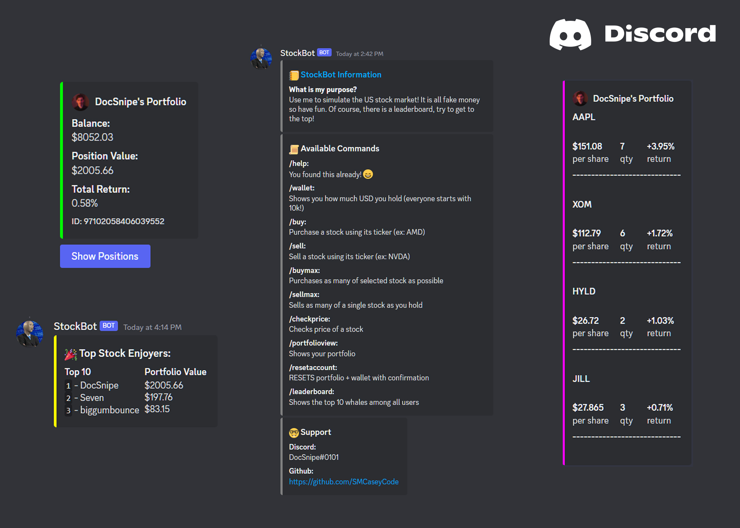Click the $83.15 portfolio value

click(x=157, y=409)
